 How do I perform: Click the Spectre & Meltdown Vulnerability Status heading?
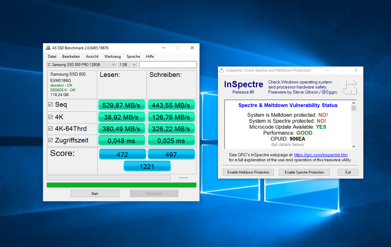[288, 105]
